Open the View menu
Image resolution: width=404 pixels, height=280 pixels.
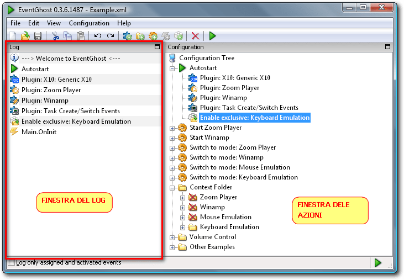54,23
